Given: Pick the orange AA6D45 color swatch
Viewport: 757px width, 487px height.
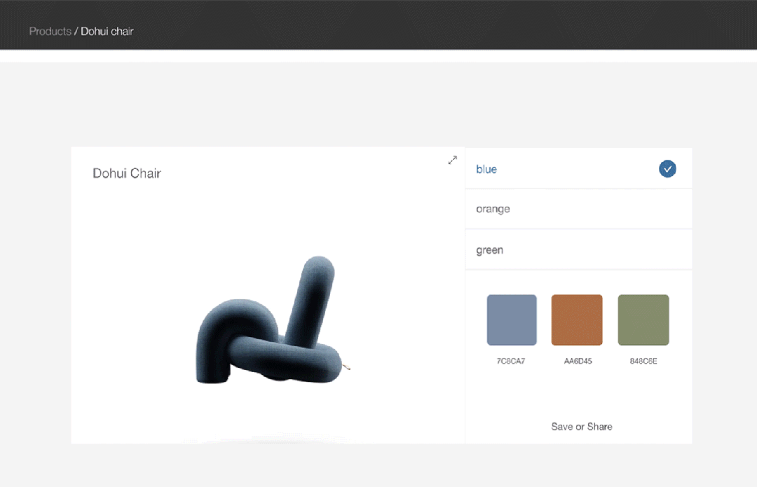Looking at the screenshot, I should [x=577, y=320].
